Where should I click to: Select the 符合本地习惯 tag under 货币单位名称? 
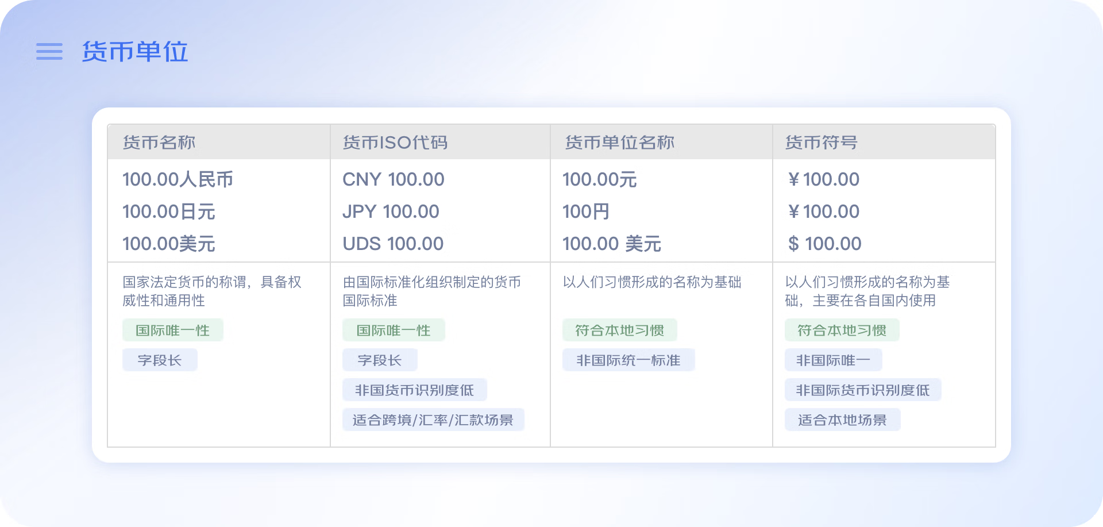(x=620, y=330)
